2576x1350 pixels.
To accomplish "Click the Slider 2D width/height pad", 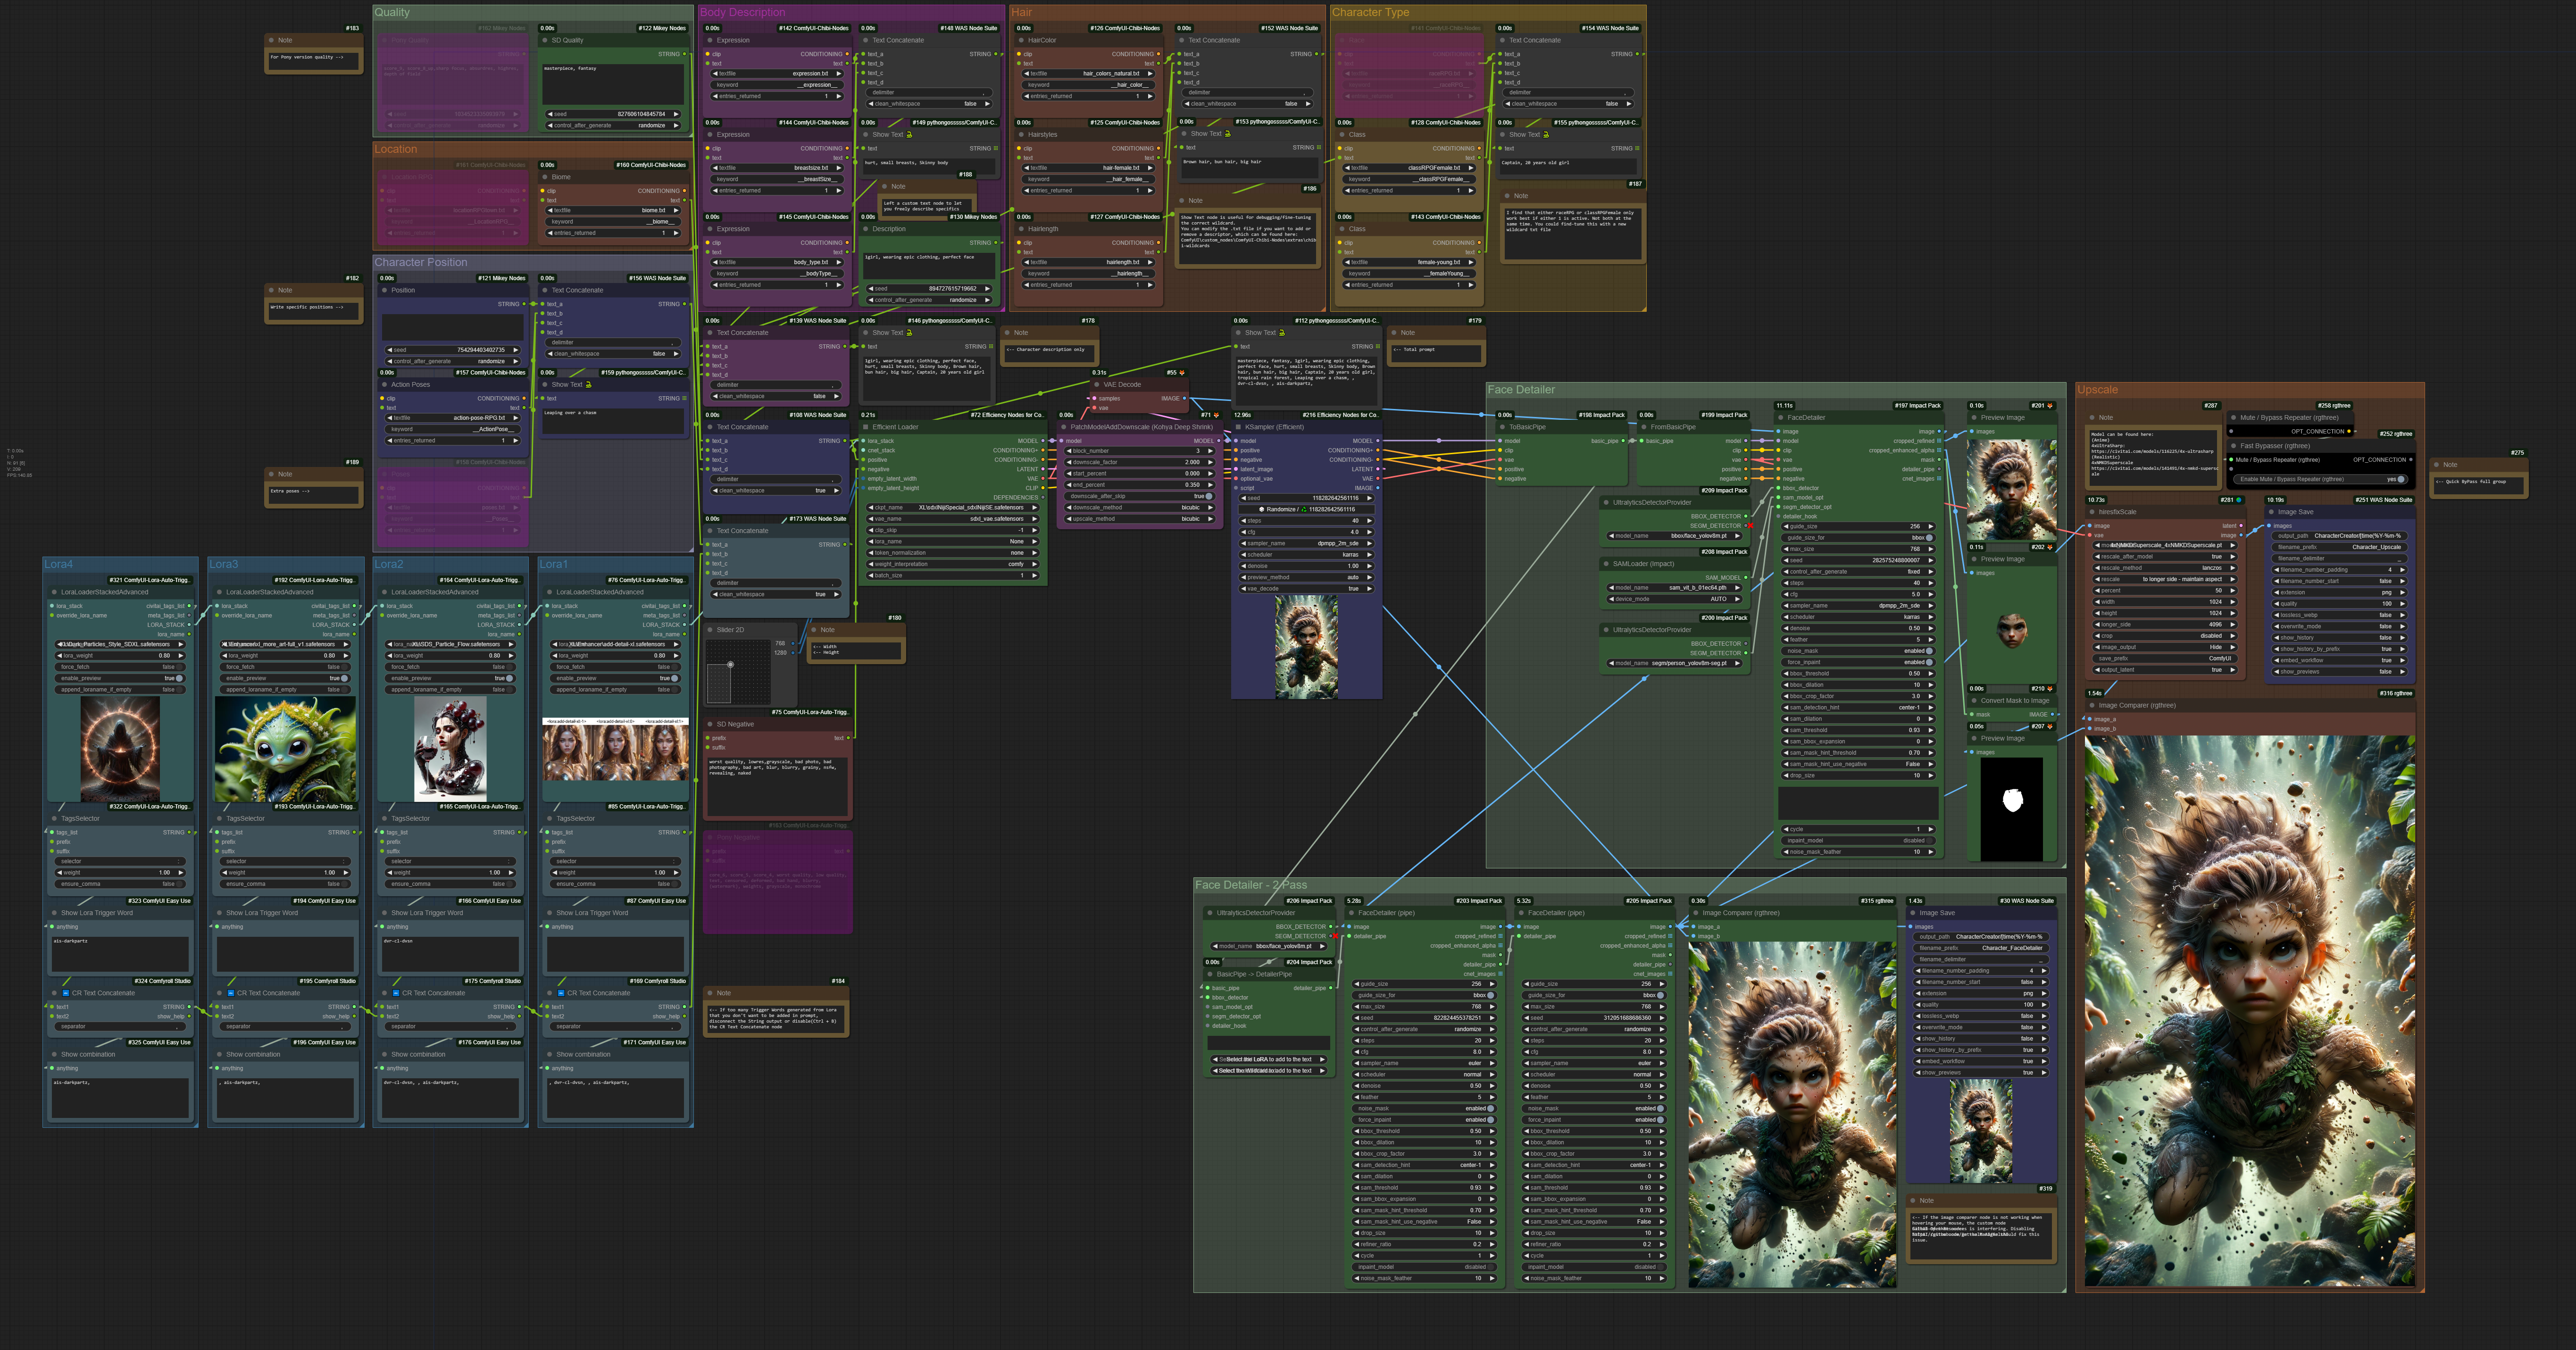I will [x=738, y=671].
